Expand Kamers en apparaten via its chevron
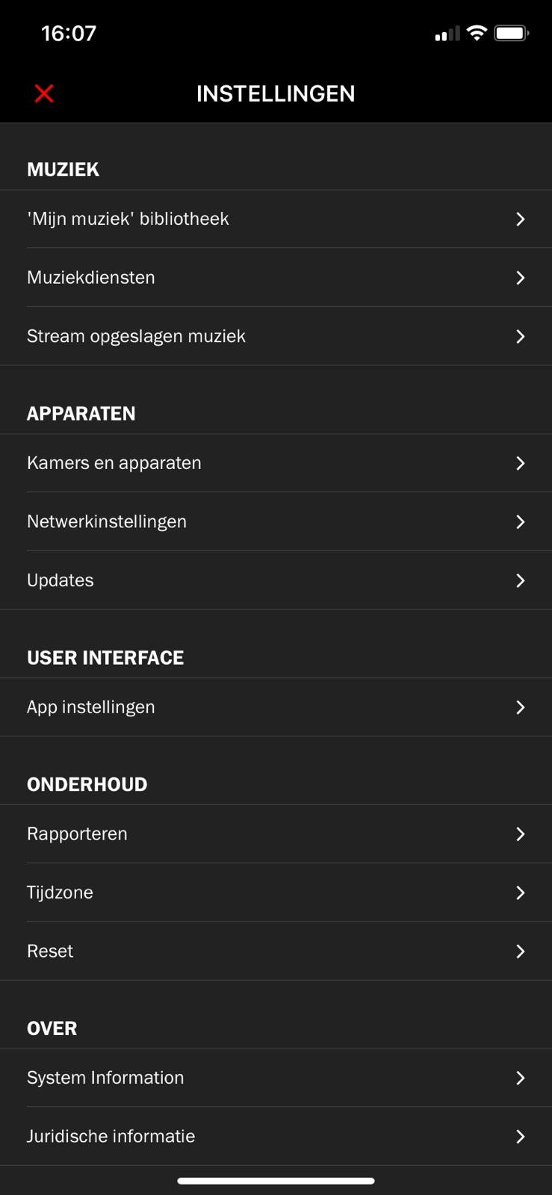552x1195 pixels. pyautogui.click(x=521, y=463)
